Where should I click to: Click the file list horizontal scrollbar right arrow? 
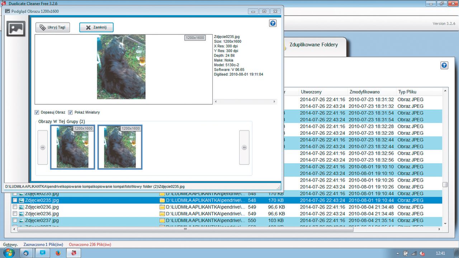(x=439, y=229)
